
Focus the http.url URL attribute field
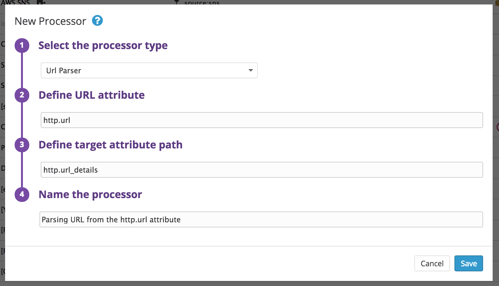pos(262,120)
